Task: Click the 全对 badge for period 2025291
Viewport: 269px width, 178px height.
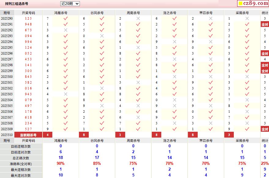Action: [x=265, y=24]
